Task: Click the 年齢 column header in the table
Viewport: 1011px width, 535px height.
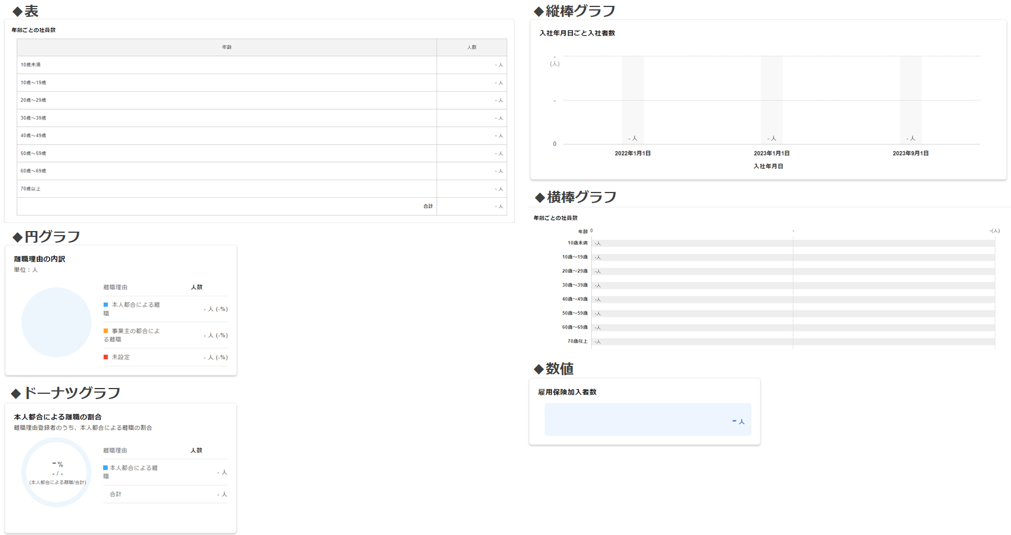Action: coord(227,47)
